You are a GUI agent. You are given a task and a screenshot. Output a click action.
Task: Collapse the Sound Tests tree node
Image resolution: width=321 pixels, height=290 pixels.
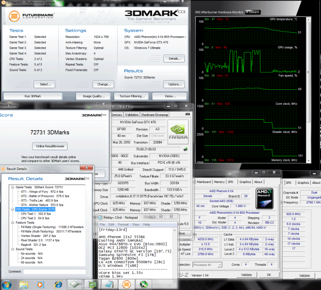coord(12,249)
